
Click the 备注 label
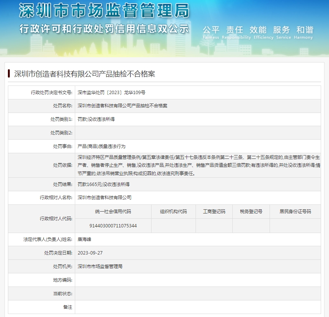click(x=68, y=307)
